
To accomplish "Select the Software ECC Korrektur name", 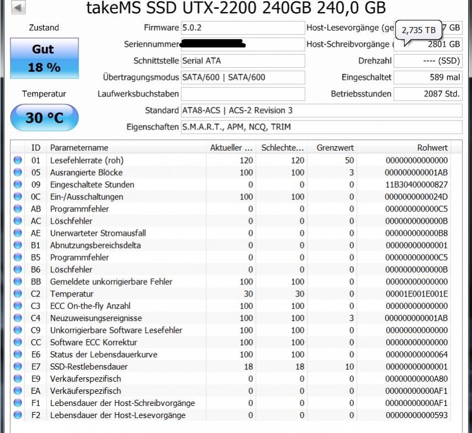I will [93, 342].
